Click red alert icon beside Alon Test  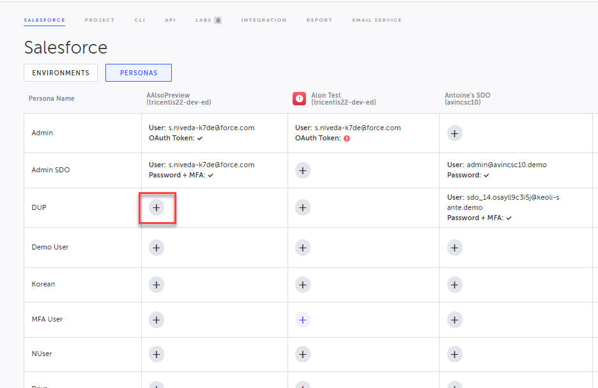click(x=300, y=98)
